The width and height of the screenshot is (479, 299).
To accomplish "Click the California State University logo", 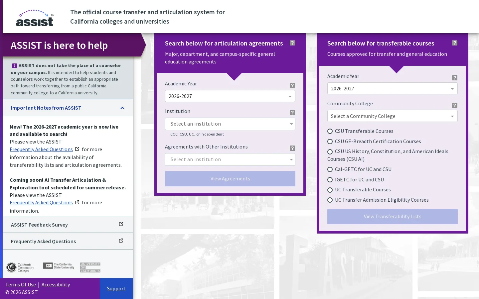I will [x=59, y=266].
